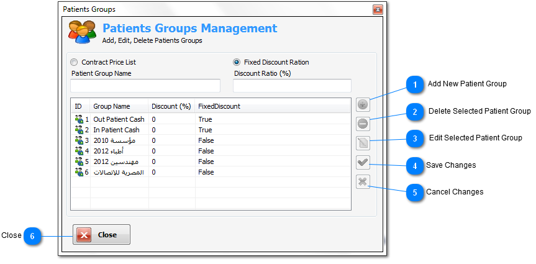Image resolution: width=536 pixels, height=264 pixels.
Task: Select the In Patient Cash group row
Action: (x=116, y=130)
